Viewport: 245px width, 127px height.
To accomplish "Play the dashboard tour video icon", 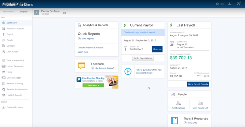I will click(x=128, y=71).
